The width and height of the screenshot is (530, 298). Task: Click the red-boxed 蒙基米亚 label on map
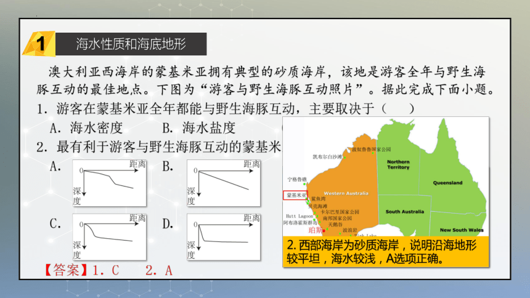[x=295, y=195]
